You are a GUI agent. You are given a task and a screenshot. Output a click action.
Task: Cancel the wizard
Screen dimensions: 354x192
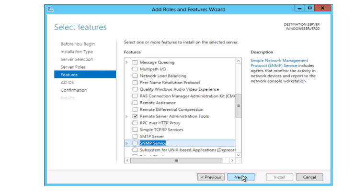pyautogui.click(x=309, y=177)
